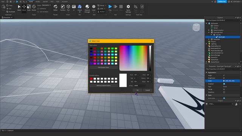Toggle Anchor on selection

click(101, 12)
